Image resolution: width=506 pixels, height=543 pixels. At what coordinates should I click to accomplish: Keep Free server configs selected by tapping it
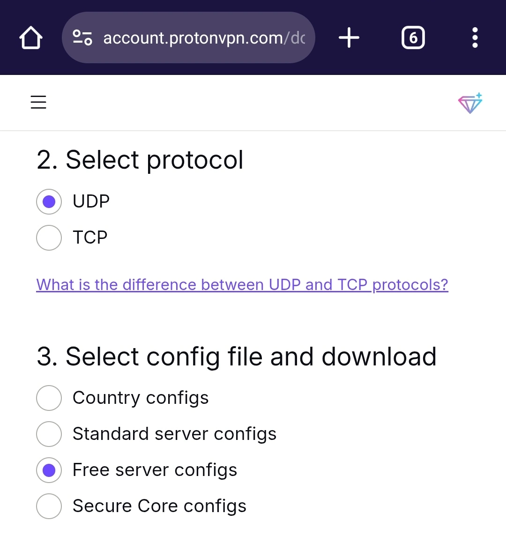click(49, 470)
